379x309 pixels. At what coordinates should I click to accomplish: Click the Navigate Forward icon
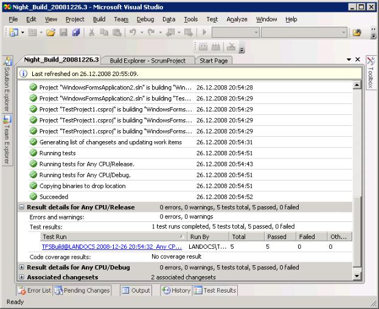(189, 32)
